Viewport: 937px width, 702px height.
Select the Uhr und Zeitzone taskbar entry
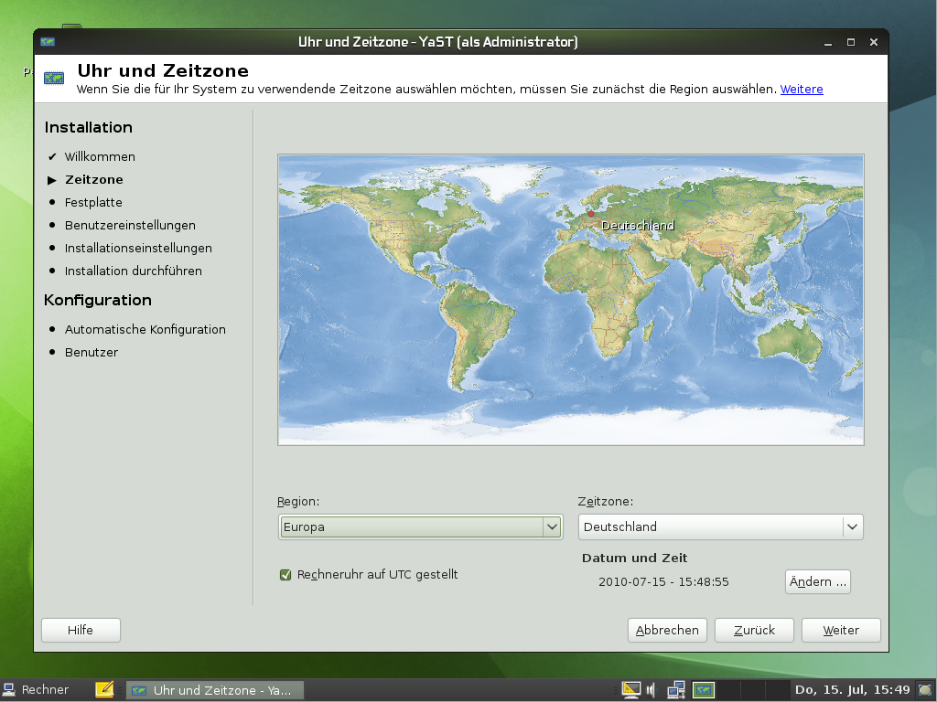(215, 689)
